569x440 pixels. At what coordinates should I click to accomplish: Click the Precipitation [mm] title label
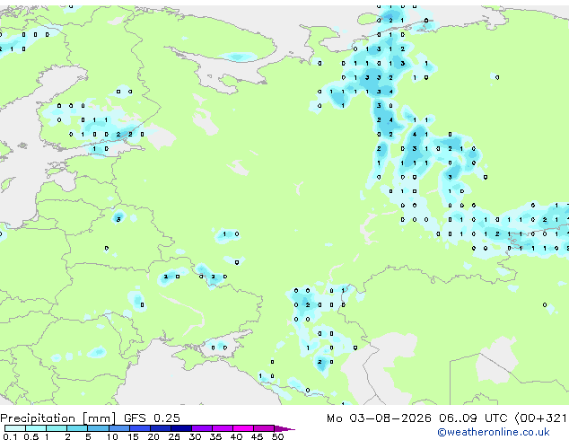[58, 418]
